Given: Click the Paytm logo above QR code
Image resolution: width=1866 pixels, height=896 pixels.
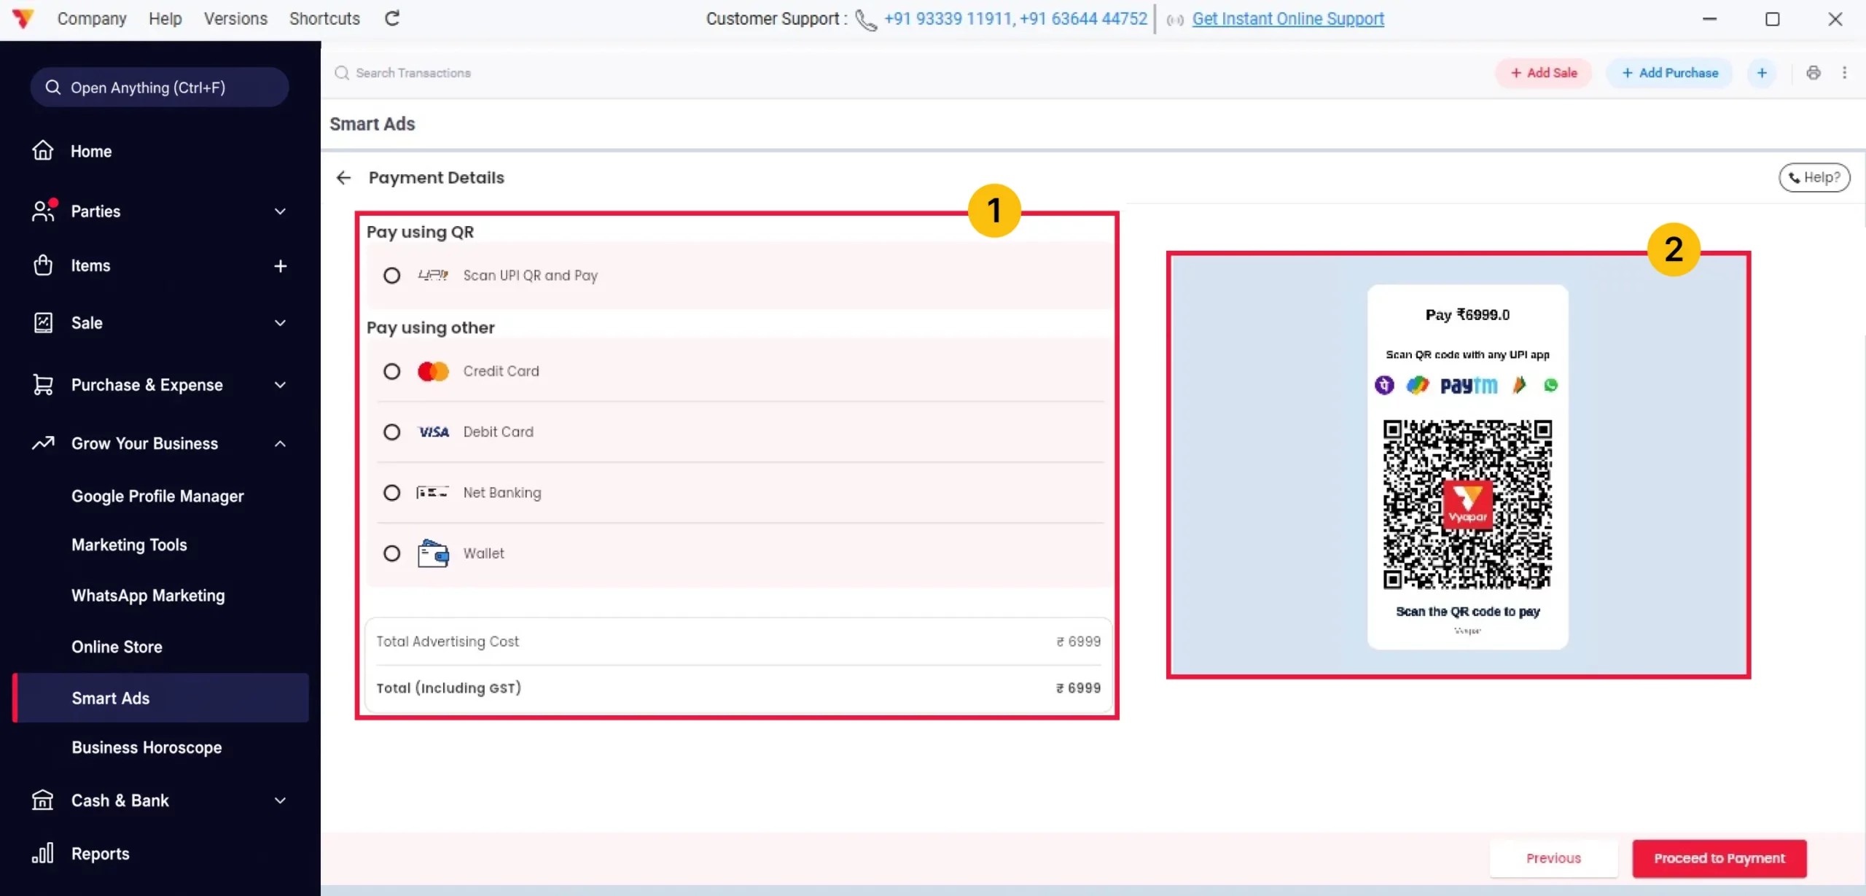Looking at the screenshot, I should pyautogui.click(x=1468, y=385).
